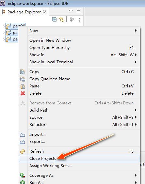Screen dimensions: 145x184
Task: Select the first project folder icon
Action: point(8,26)
